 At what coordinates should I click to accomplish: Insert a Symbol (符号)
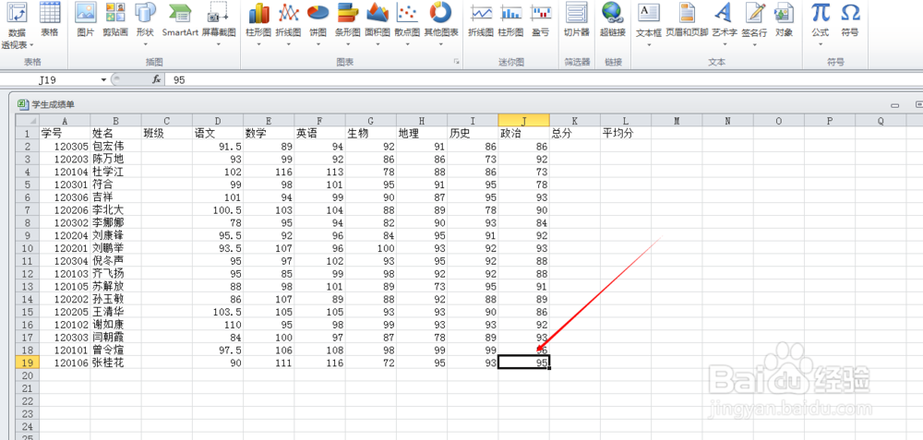(x=849, y=19)
